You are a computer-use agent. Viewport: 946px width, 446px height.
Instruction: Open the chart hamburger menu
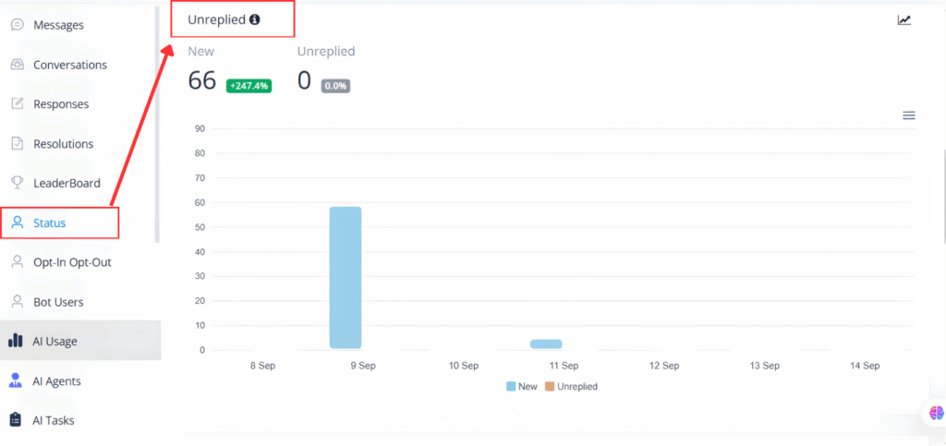[x=908, y=115]
